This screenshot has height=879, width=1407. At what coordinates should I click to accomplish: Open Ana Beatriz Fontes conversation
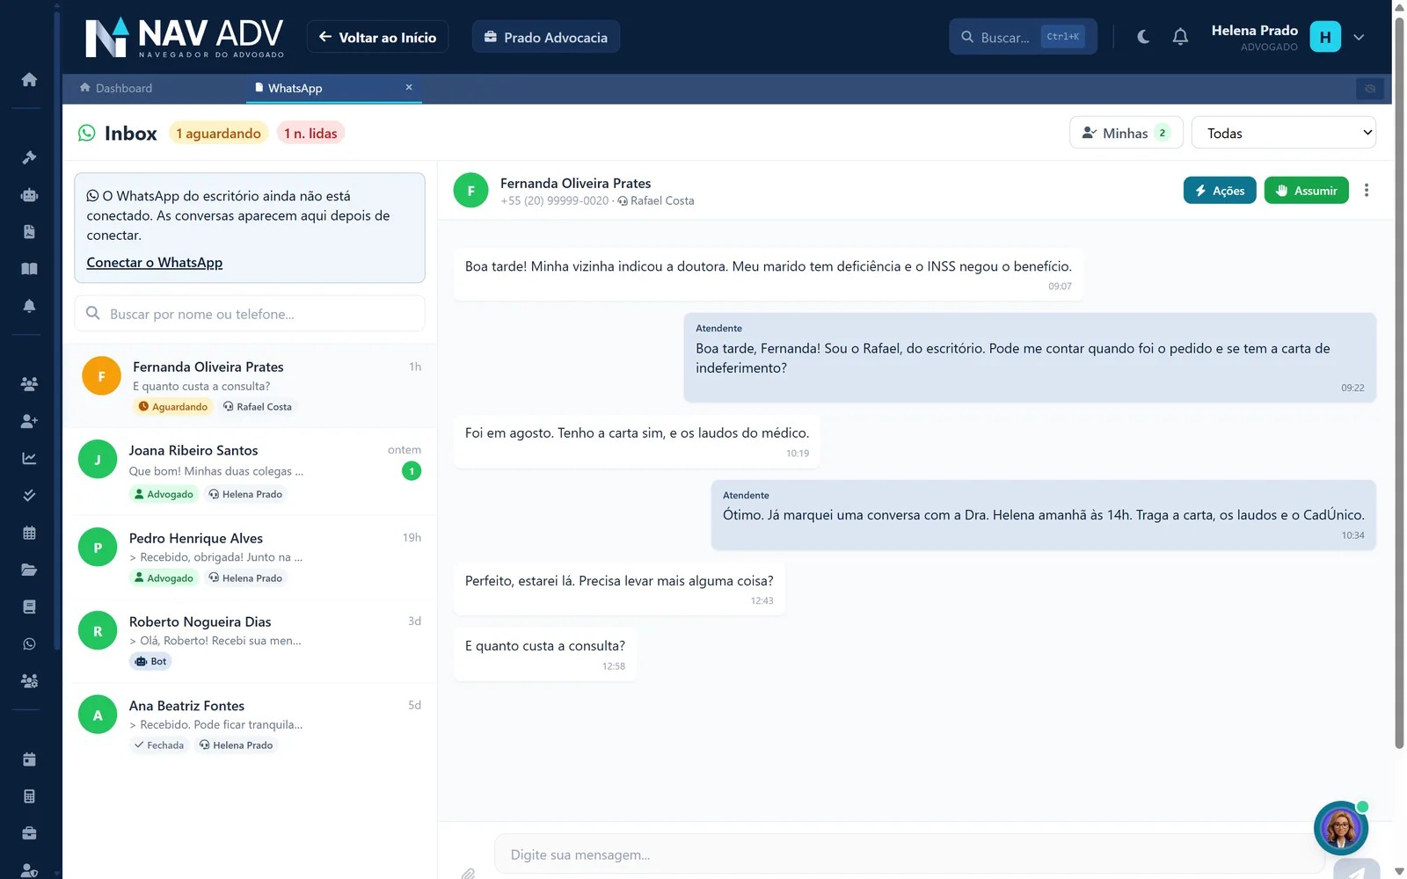(x=250, y=725)
